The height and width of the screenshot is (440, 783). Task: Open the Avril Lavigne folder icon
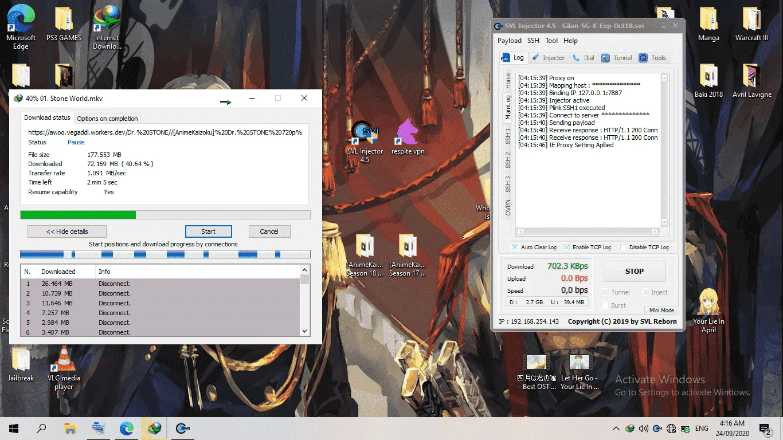tap(751, 81)
